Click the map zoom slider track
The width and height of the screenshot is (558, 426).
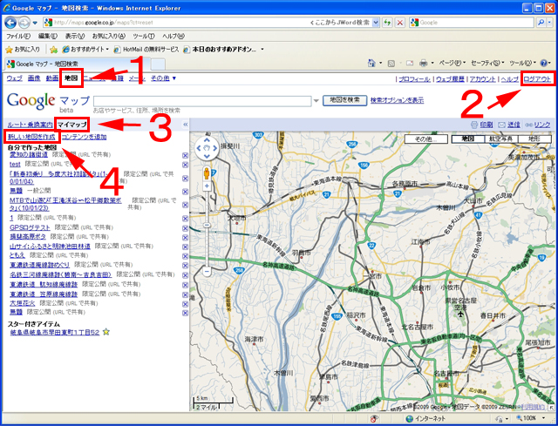[207, 228]
